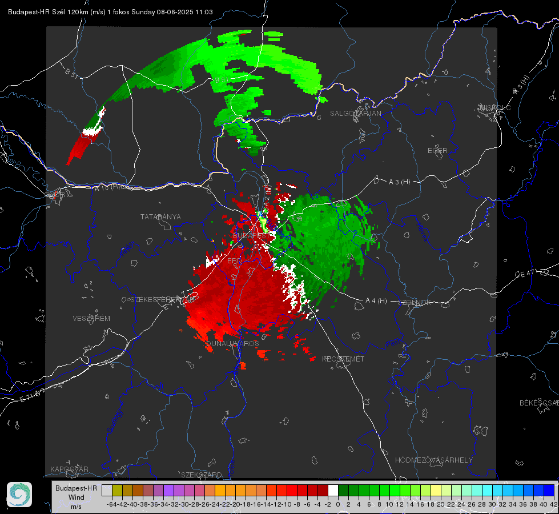Click the radar title text with the date 08-06-2025
559x514 pixels.
[111, 12]
